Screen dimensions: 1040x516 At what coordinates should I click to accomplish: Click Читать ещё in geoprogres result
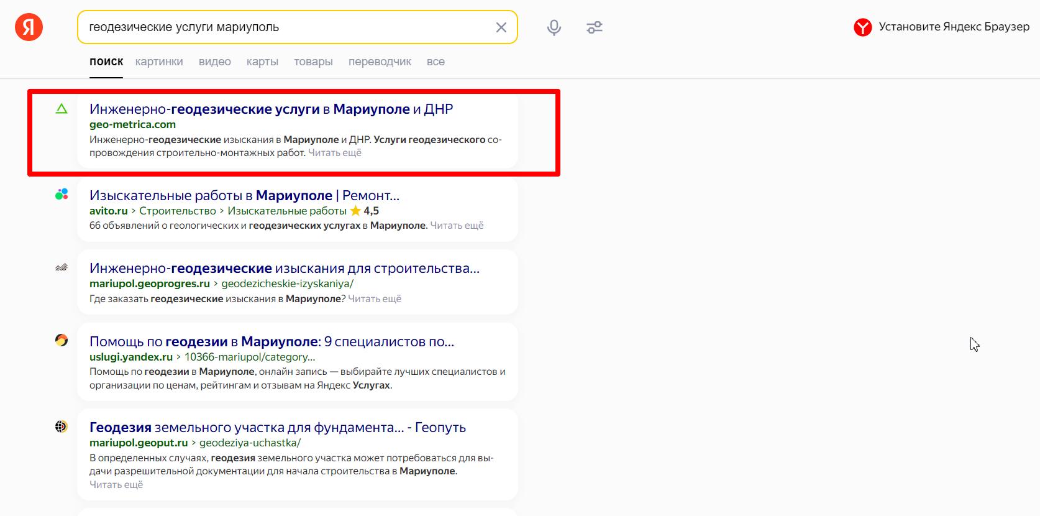(x=375, y=298)
